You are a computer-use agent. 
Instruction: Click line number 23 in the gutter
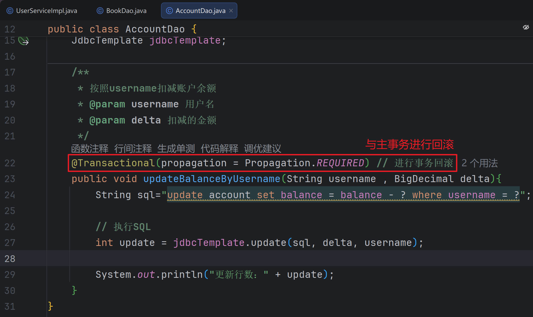[x=10, y=179]
